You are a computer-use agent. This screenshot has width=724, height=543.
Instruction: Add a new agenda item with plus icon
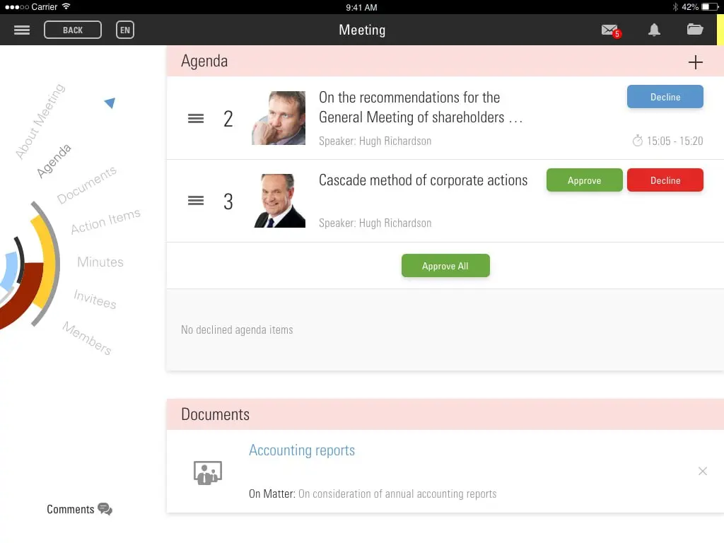click(695, 62)
